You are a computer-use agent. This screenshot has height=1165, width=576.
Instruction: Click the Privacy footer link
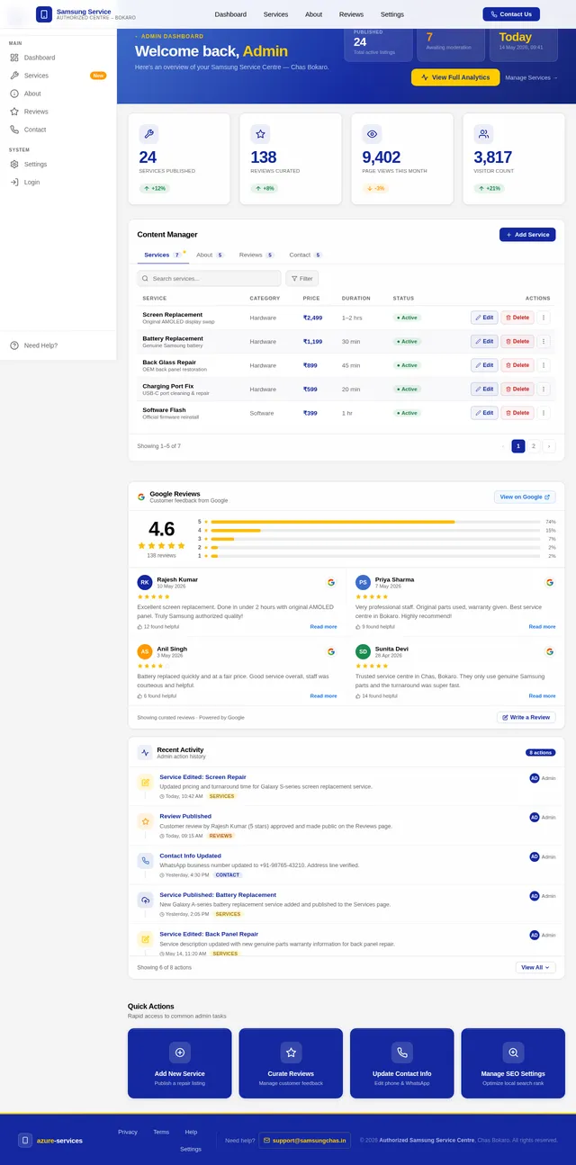tap(128, 1132)
